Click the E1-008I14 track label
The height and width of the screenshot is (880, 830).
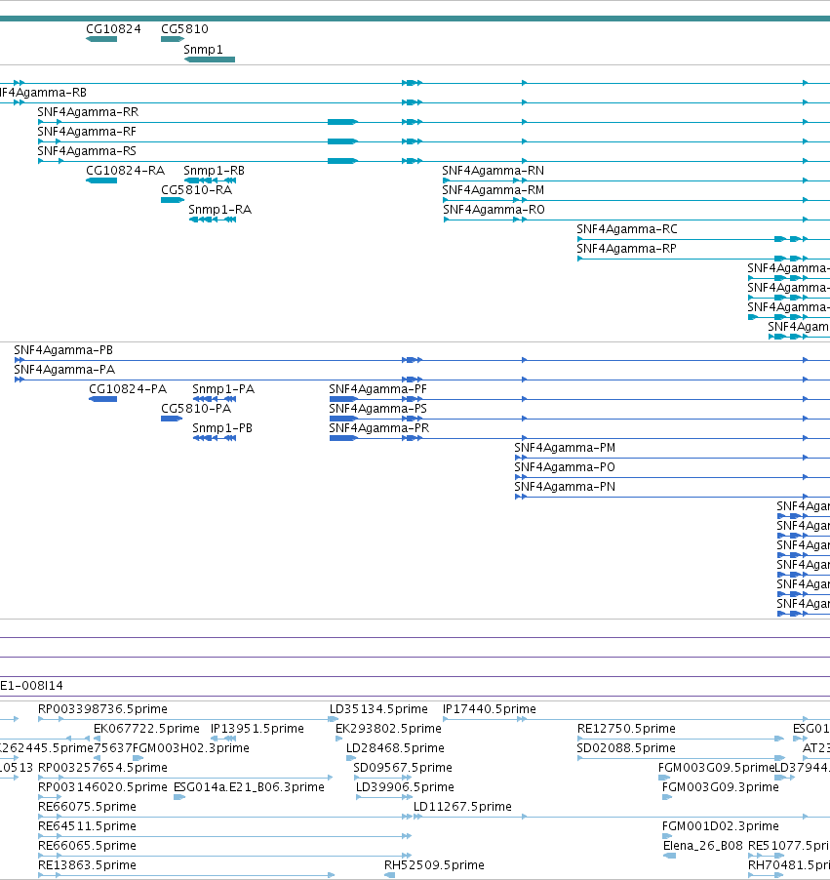31,685
